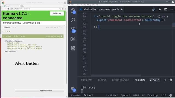The image size is (175, 98).
Task: Switch to the TERMINAL panel tab
Action: 140,80
